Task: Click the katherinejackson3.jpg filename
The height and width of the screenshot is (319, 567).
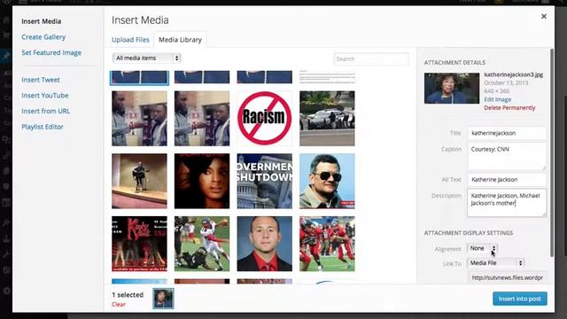Action: coord(514,74)
